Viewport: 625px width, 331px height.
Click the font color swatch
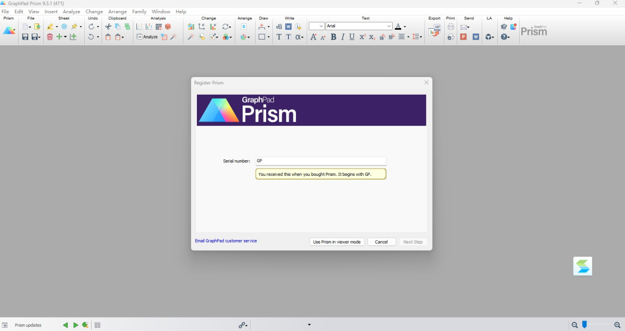coord(398,26)
